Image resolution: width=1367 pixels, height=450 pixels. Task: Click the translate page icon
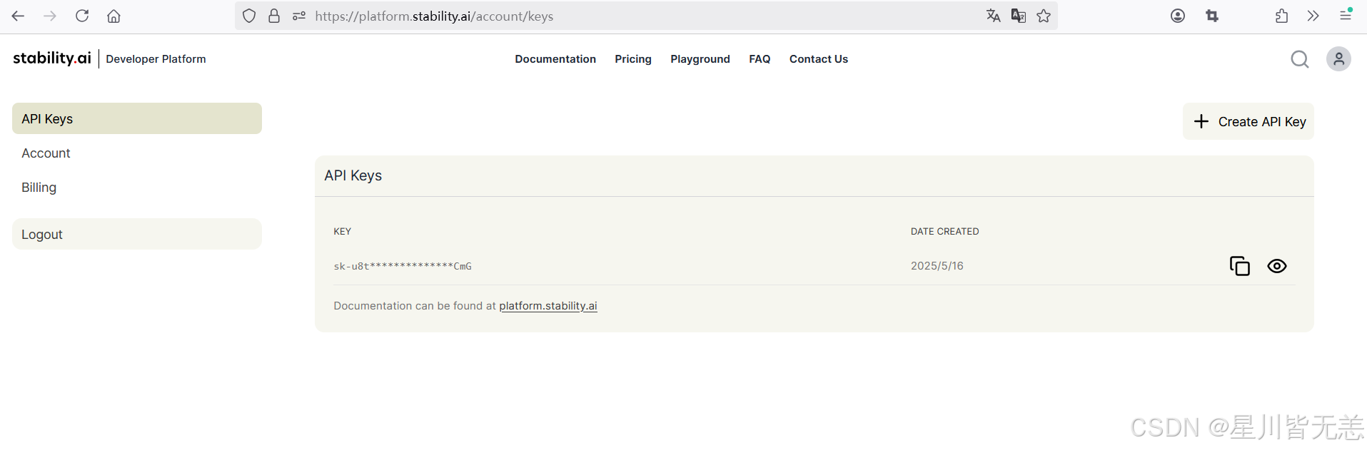tap(993, 16)
